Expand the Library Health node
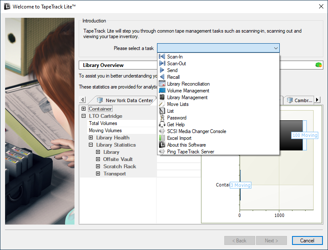Image resolution: width=328 pixels, height=250 pixels. tap(91, 138)
